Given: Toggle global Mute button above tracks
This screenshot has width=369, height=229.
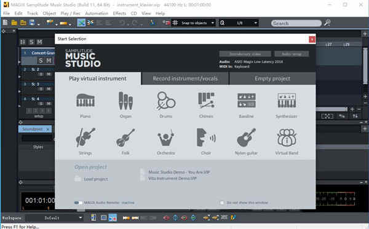Looking at the screenshot, I should coord(39,42).
